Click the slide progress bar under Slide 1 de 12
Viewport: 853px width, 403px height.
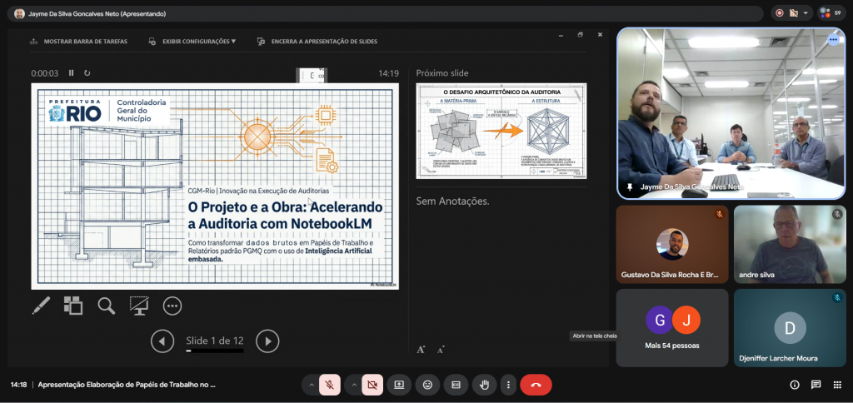[x=215, y=351]
